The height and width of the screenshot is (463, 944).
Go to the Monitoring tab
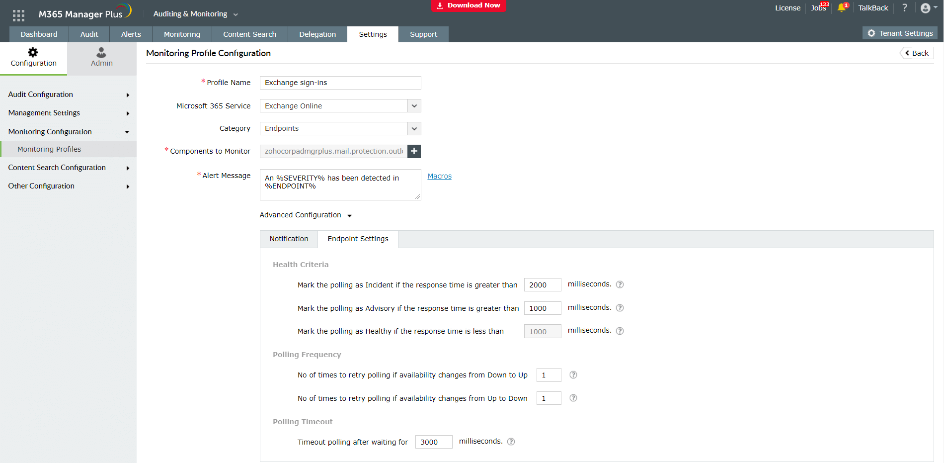pyautogui.click(x=182, y=34)
